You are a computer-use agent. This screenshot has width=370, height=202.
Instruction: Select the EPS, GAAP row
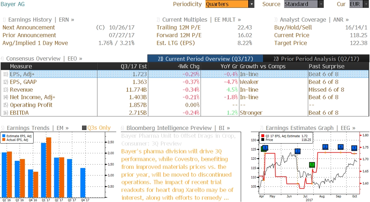pyautogui.click(x=185, y=82)
